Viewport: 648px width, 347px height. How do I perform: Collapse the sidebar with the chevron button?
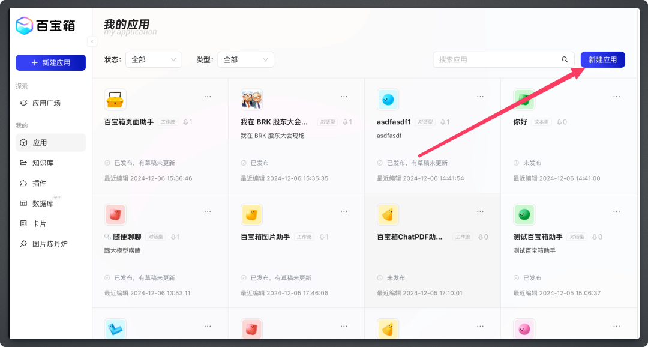[x=92, y=41]
